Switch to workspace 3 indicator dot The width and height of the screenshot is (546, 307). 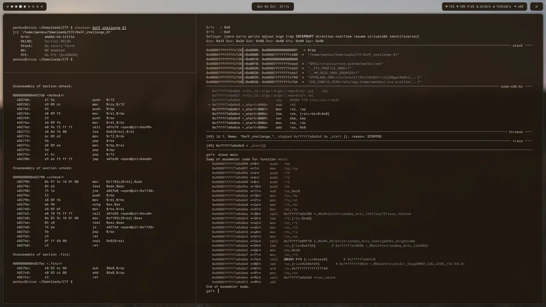(16, 7)
